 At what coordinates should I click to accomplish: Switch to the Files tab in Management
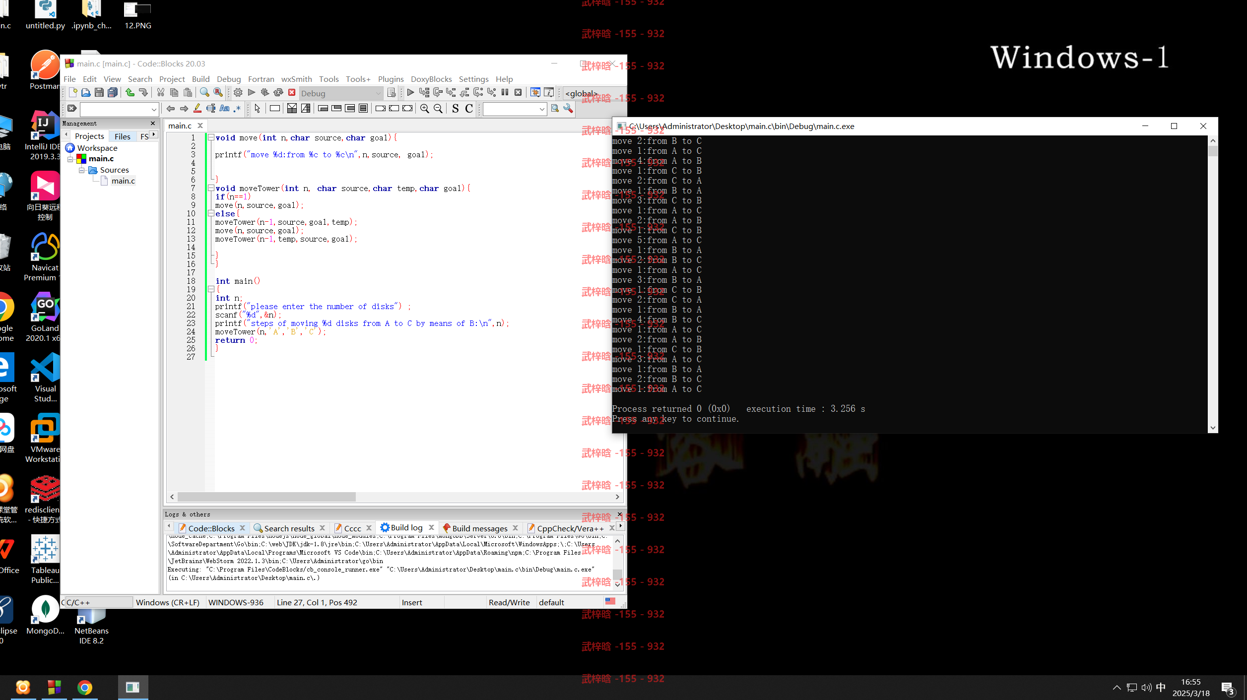point(122,136)
